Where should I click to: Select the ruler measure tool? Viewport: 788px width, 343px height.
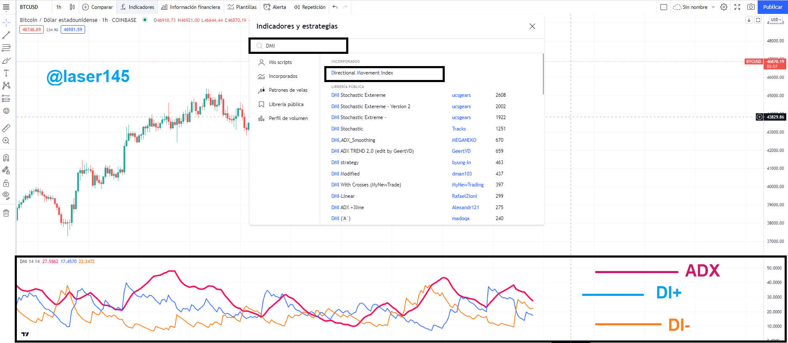pyautogui.click(x=6, y=128)
